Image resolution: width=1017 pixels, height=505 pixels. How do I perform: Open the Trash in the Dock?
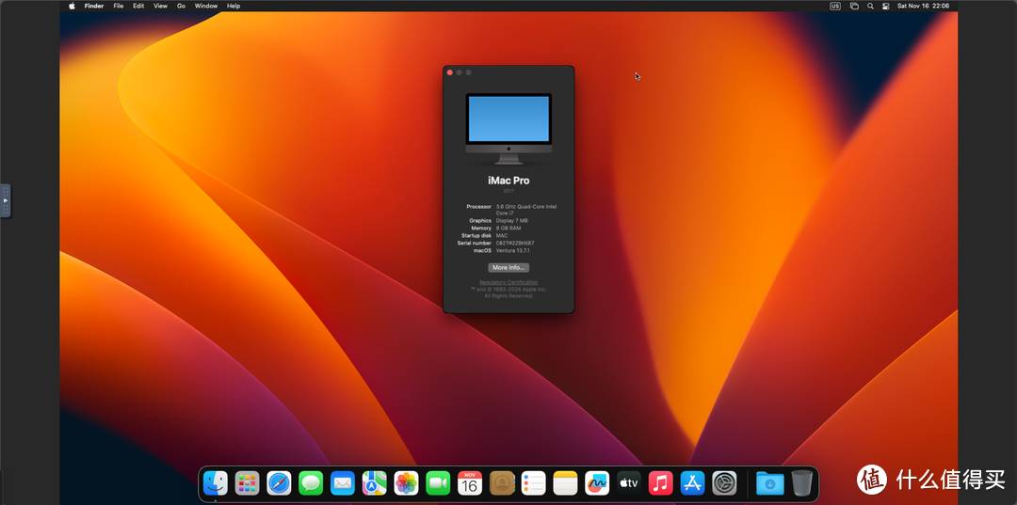pos(801,483)
